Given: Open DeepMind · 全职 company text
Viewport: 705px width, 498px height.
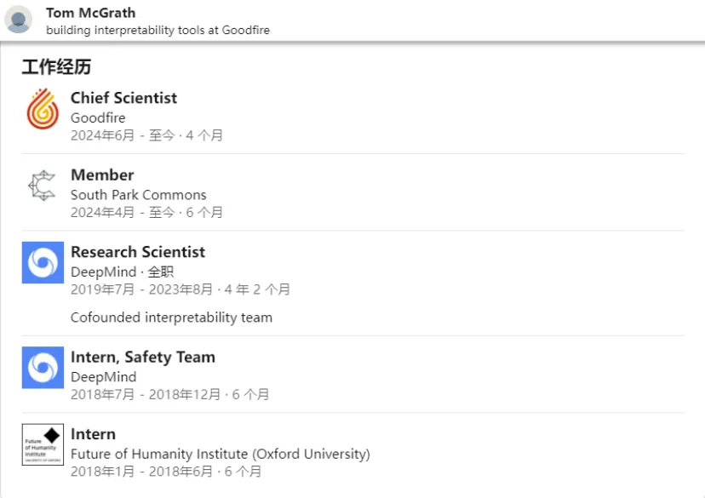Looking at the screenshot, I should point(123,272).
